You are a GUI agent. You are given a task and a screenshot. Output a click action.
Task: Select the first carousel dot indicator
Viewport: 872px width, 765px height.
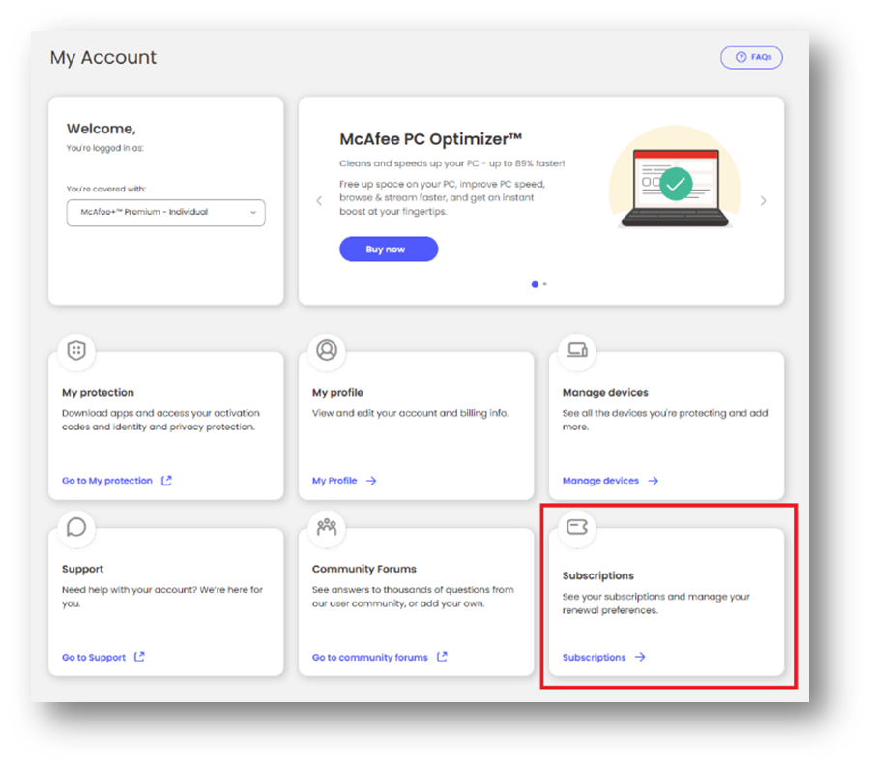coord(535,284)
